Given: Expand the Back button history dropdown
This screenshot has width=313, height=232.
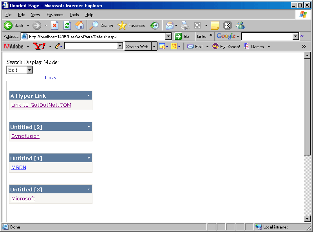Looking at the screenshot, I should (28, 25).
